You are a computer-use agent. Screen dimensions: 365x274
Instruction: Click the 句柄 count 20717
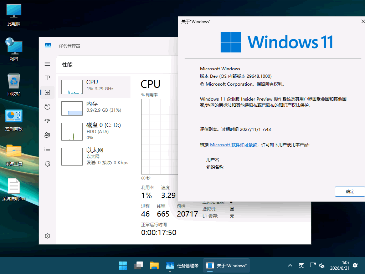pos(187,214)
